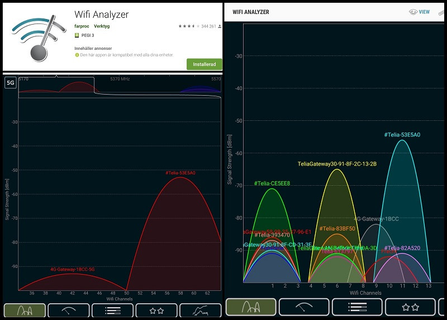Screen dimensions: 447x320
Task: Click the gray 4G-Gateway-1BCC label
Action: pyautogui.click(x=376, y=219)
